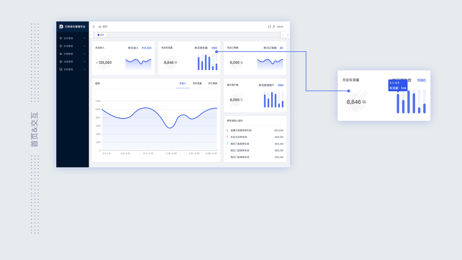
Task: Select the 首页 page tab
Action: (x=101, y=35)
